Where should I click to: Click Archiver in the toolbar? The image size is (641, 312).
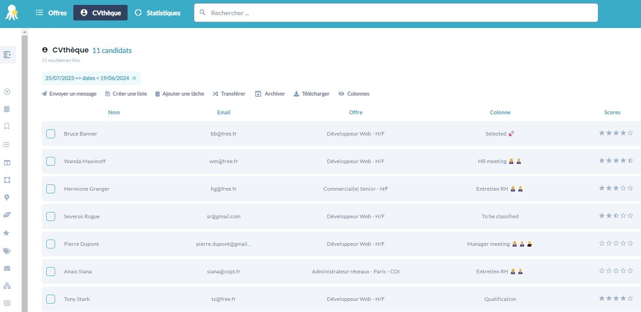(x=270, y=94)
